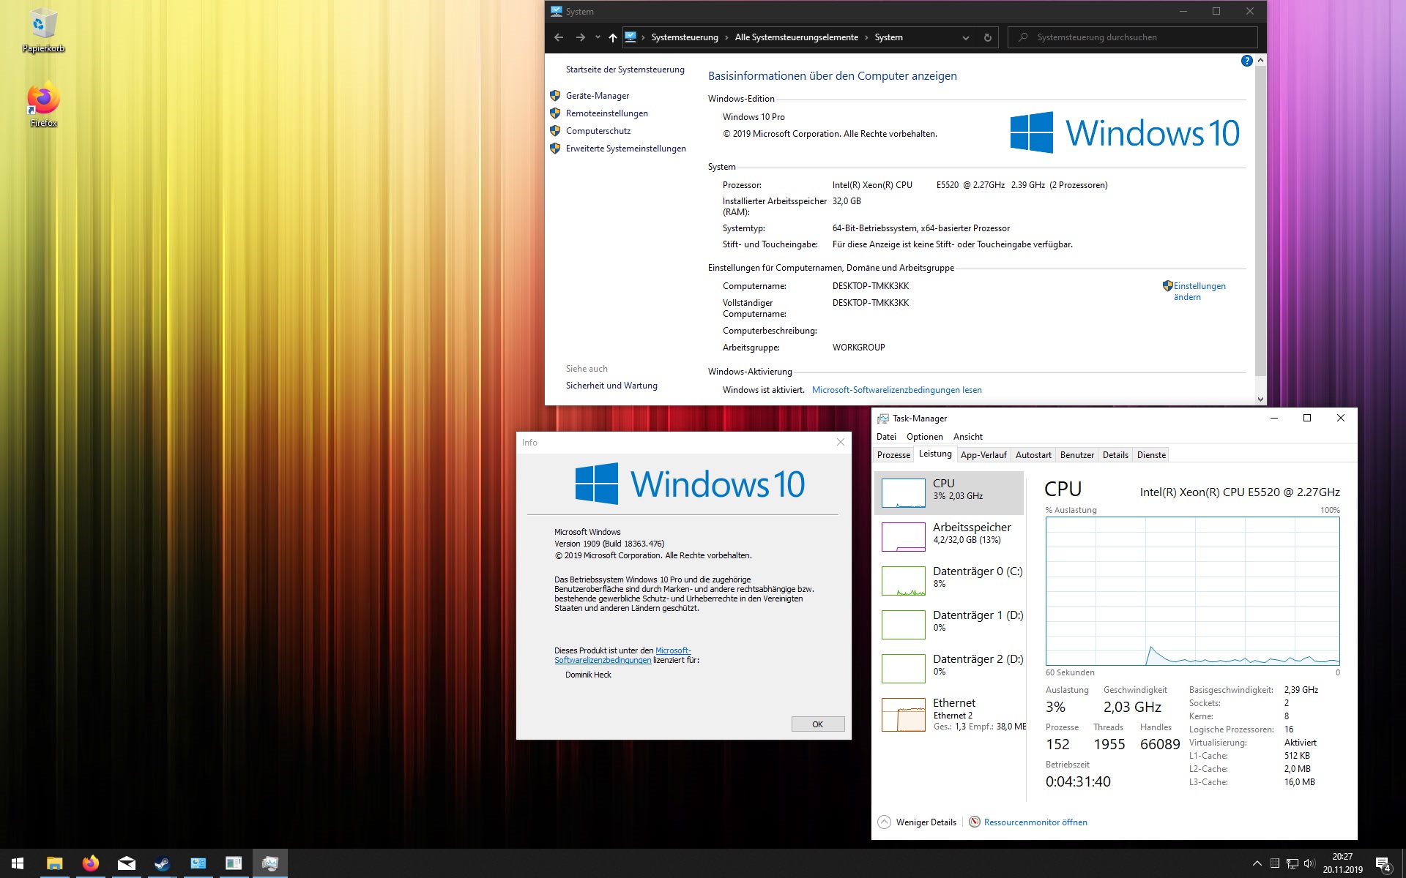Open the Optionen menu in Task-Manager
Screen dimensions: 1406x878
click(x=924, y=437)
